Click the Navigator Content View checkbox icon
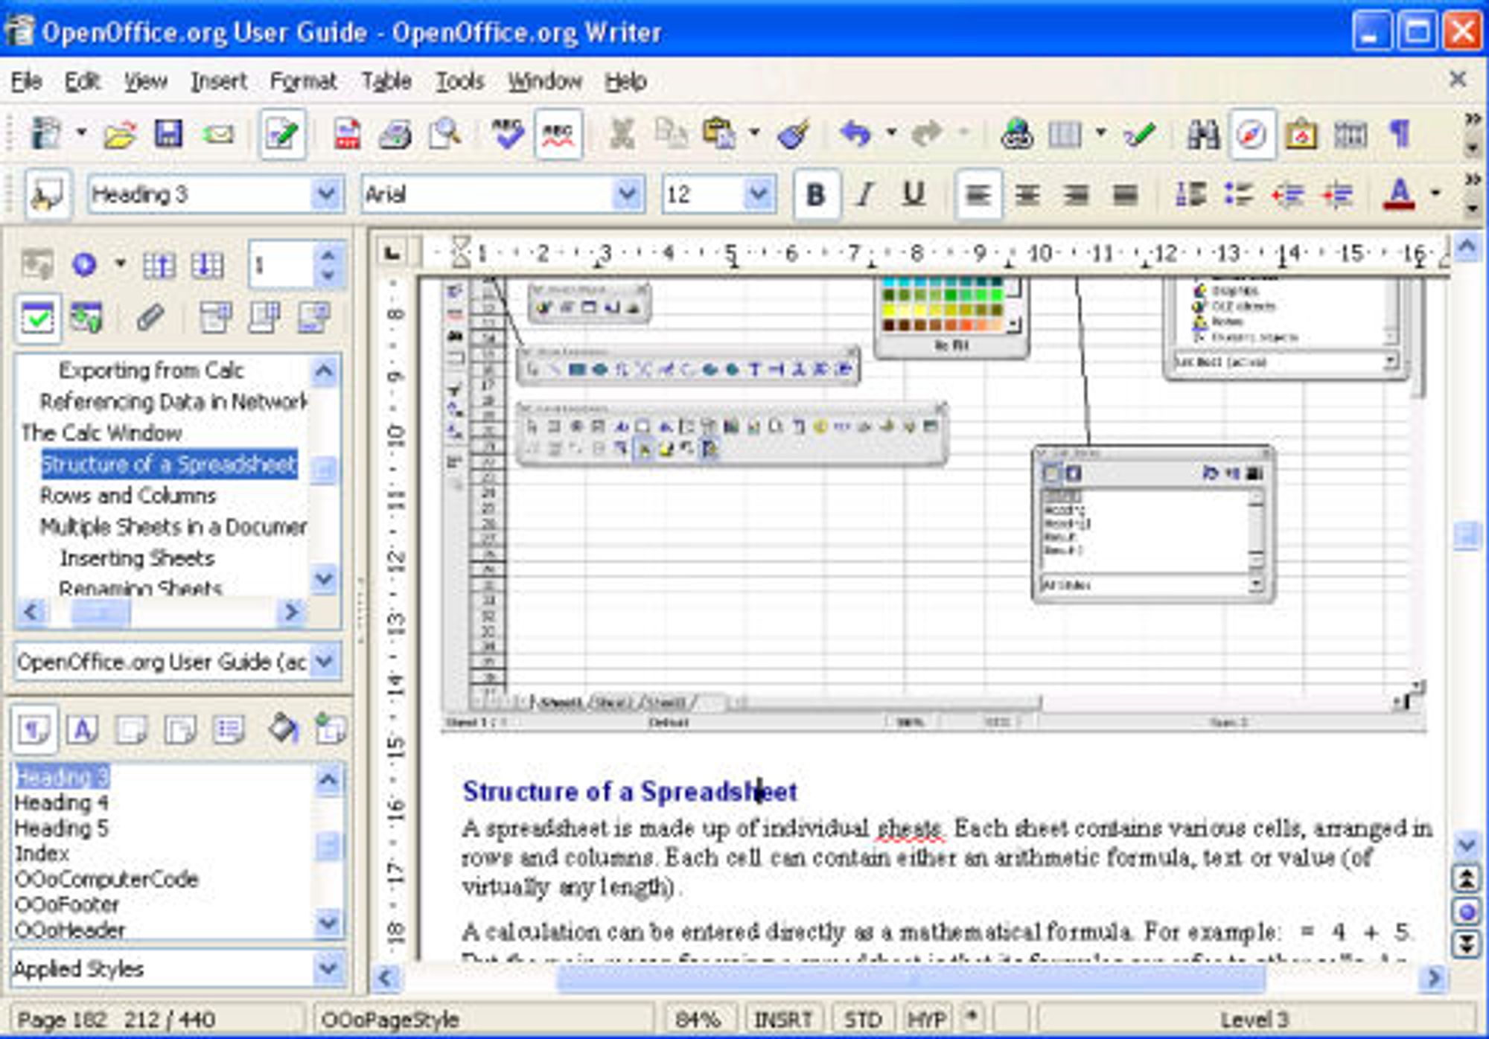 tap(38, 319)
